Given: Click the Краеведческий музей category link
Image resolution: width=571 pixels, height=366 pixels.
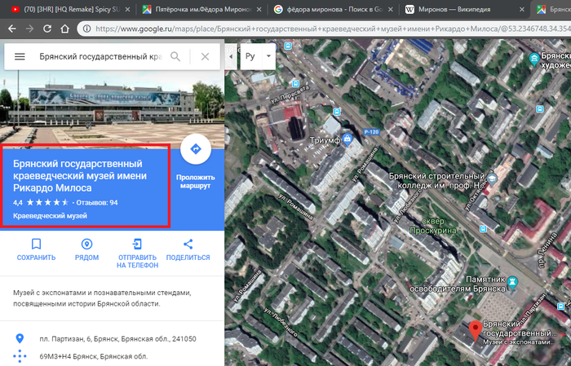Looking at the screenshot, I should 51,216.
